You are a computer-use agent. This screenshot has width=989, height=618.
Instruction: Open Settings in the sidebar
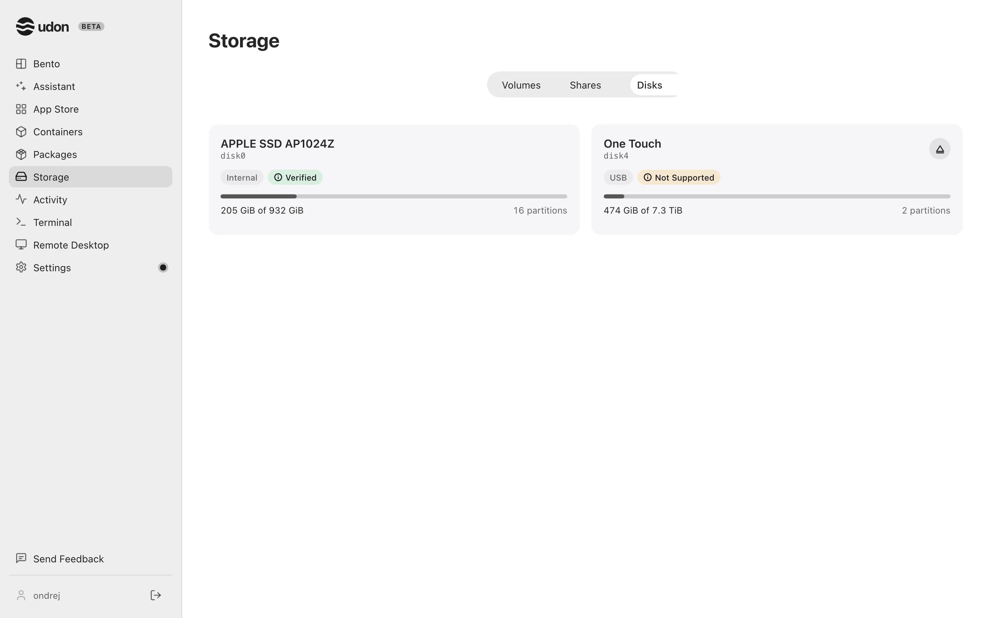(90, 268)
